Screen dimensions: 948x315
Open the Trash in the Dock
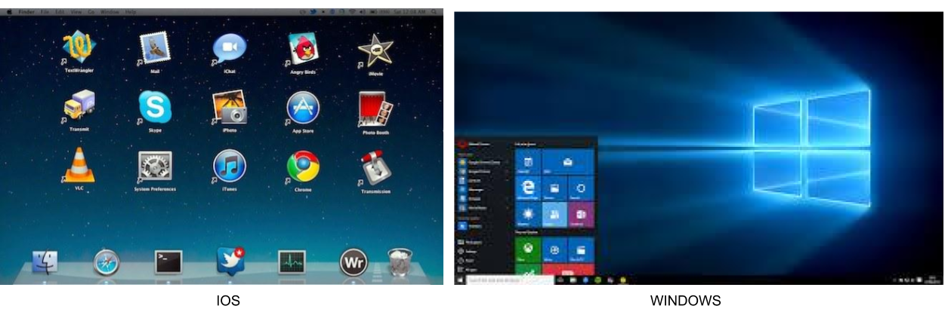click(x=400, y=262)
